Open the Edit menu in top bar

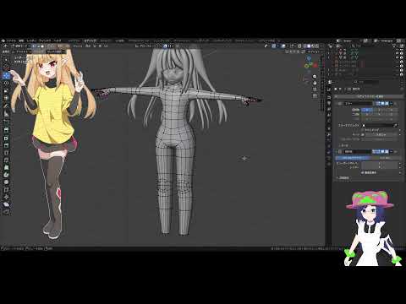coord(21,41)
